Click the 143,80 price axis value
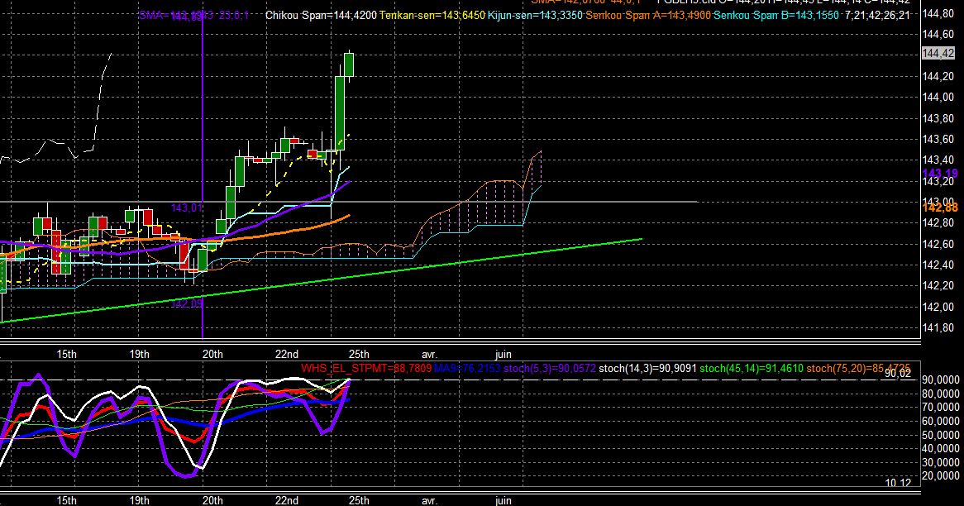 tap(938, 118)
